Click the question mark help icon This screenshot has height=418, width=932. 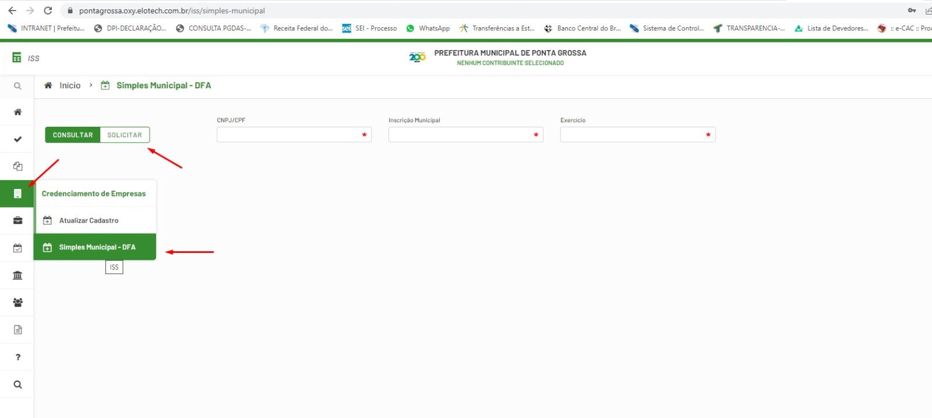17,357
